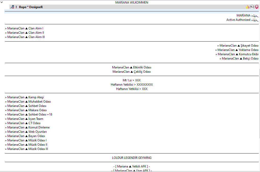Select the Active Authorized spacer row

[242, 20]
